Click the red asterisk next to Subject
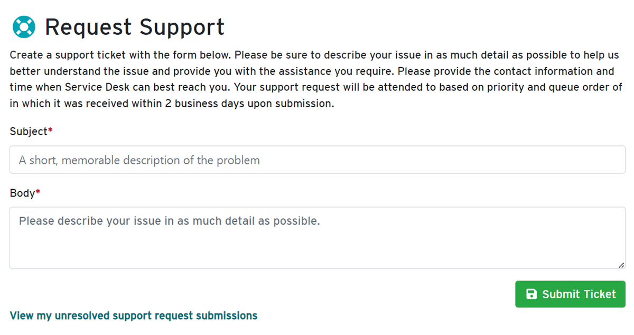 click(x=50, y=132)
